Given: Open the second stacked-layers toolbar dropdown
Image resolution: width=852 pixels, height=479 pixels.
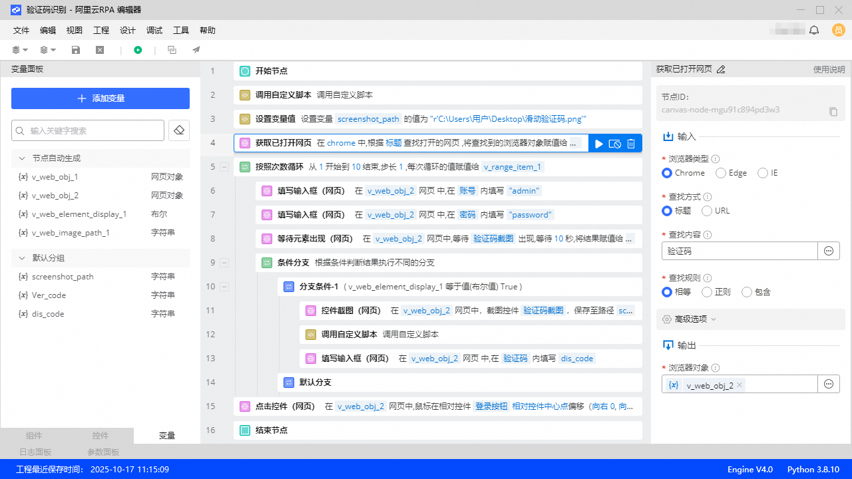Looking at the screenshot, I should 48,50.
